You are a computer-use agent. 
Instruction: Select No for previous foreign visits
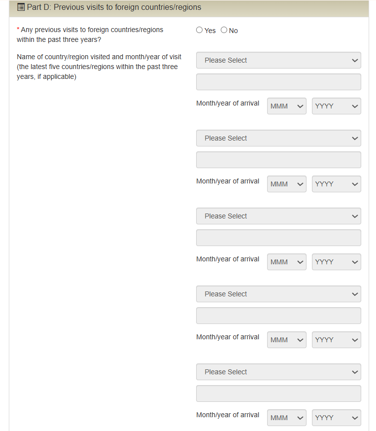click(224, 30)
